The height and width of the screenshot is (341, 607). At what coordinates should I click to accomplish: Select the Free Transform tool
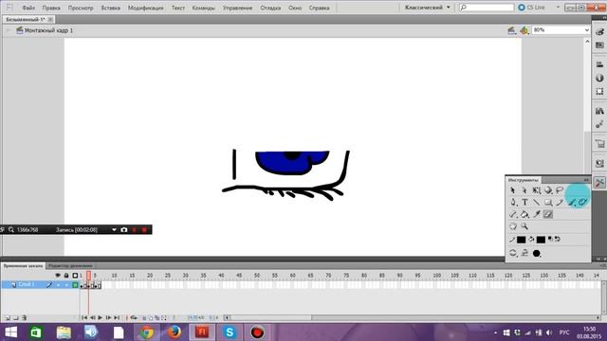point(537,190)
